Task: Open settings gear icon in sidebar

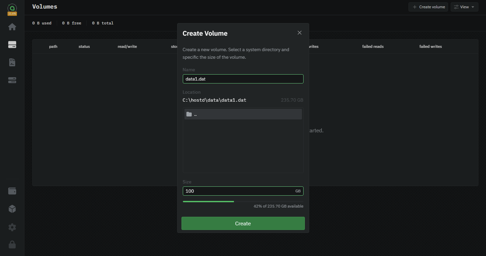Action: [x=12, y=227]
